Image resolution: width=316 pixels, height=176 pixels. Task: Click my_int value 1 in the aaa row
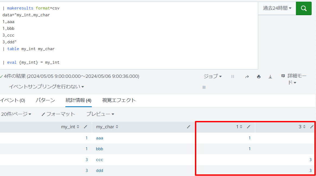click(87, 138)
